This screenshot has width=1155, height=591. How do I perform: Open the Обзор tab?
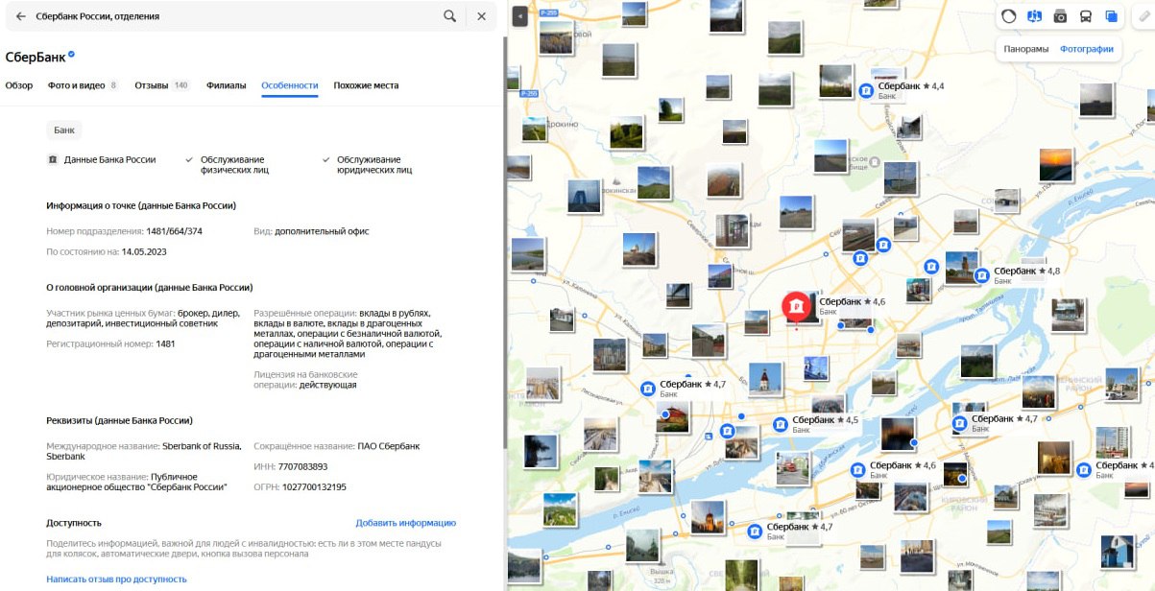[x=19, y=85]
